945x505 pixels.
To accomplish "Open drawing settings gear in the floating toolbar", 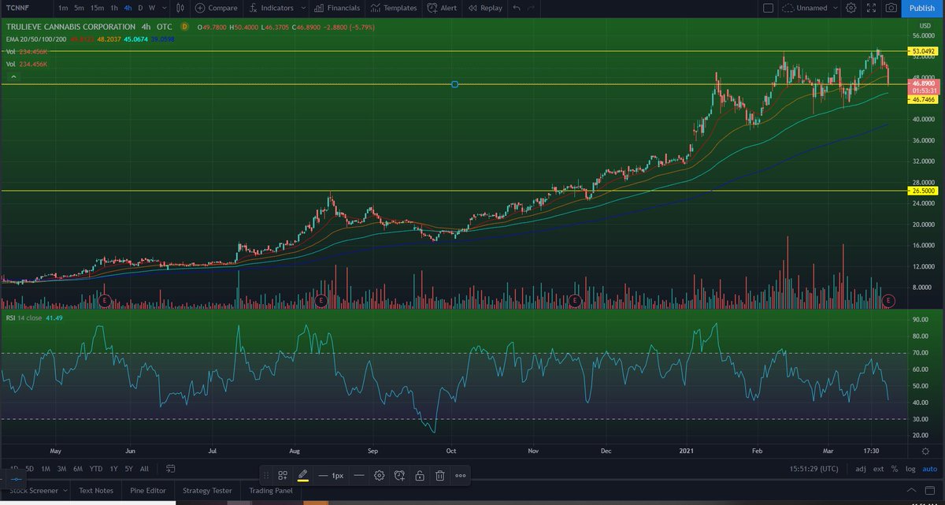I will (379, 475).
